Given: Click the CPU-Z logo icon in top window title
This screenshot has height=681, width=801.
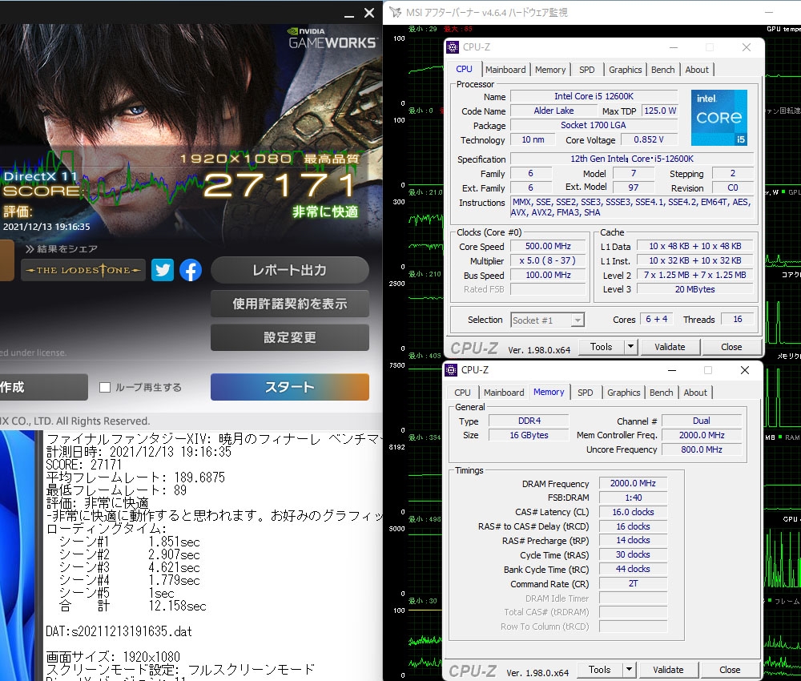Looking at the screenshot, I should pyautogui.click(x=453, y=47).
